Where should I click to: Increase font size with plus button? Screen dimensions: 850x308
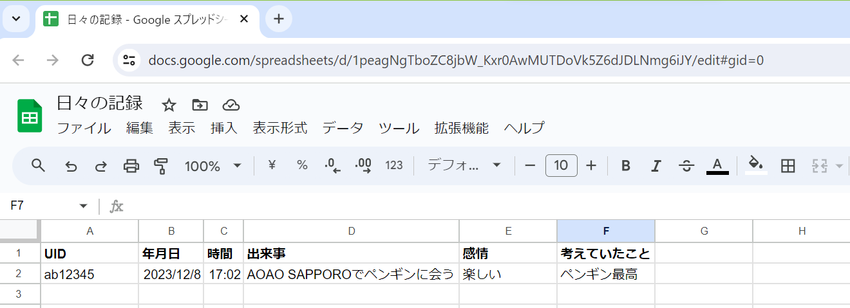(591, 166)
